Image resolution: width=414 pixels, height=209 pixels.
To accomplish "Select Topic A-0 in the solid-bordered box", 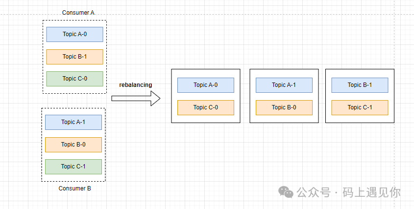I will (x=206, y=85).
